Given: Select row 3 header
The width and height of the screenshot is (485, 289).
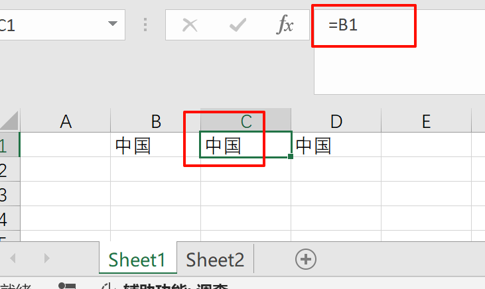Looking at the screenshot, I should (x=5, y=194).
